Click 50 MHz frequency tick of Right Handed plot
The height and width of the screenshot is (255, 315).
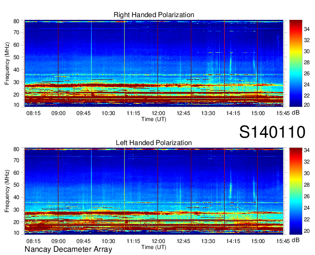pyautogui.click(x=16, y=57)
